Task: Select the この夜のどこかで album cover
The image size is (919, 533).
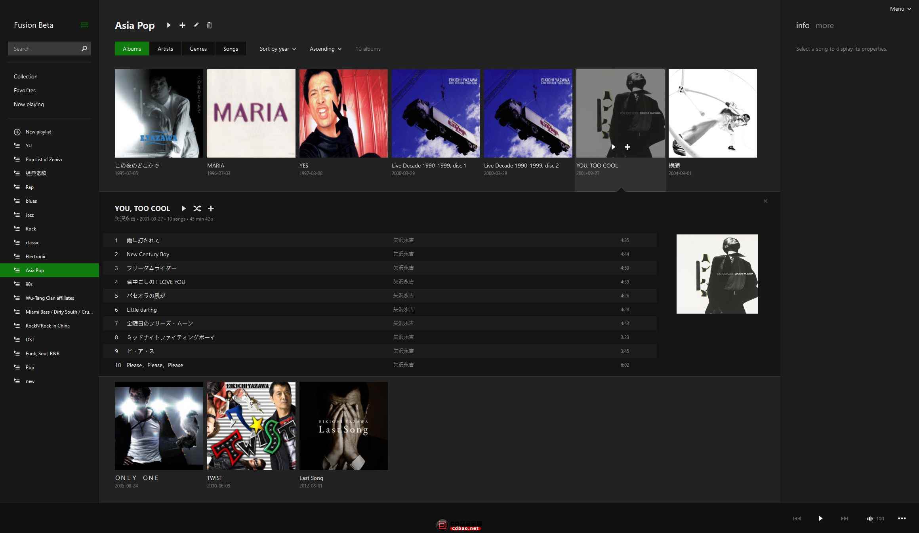Action: [159, 113]
